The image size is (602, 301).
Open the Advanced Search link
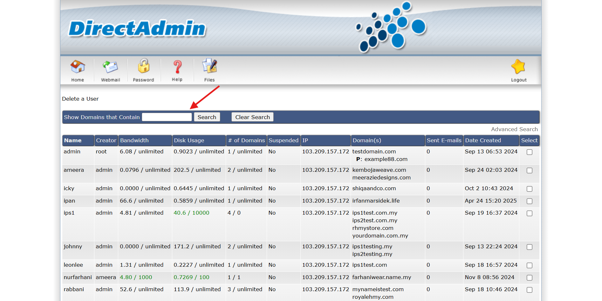coord(514,129)
